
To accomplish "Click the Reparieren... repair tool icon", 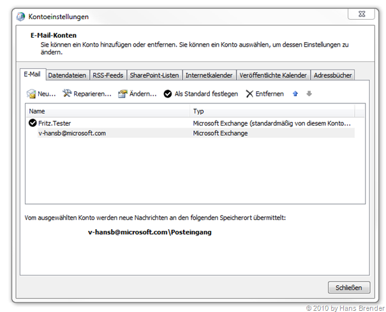I will click(x=67, y=94).
